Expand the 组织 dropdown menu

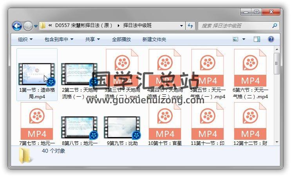(25, 39)
